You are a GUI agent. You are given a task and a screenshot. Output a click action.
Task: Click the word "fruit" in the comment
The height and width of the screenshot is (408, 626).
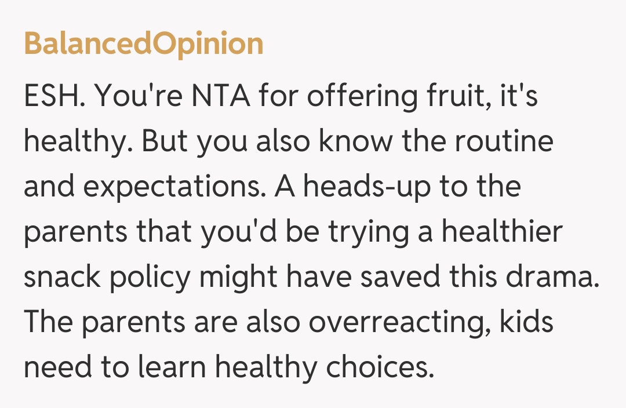pyautogui.click(x=445, y=97)
